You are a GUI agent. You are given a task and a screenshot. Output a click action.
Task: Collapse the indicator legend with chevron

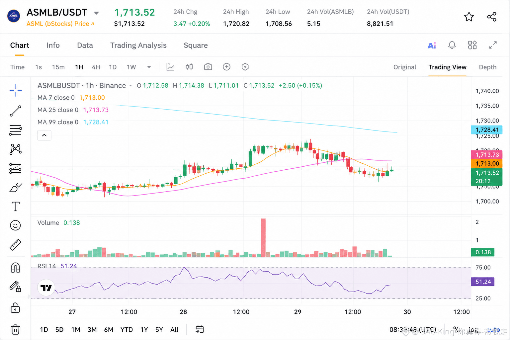pos(44,135)
